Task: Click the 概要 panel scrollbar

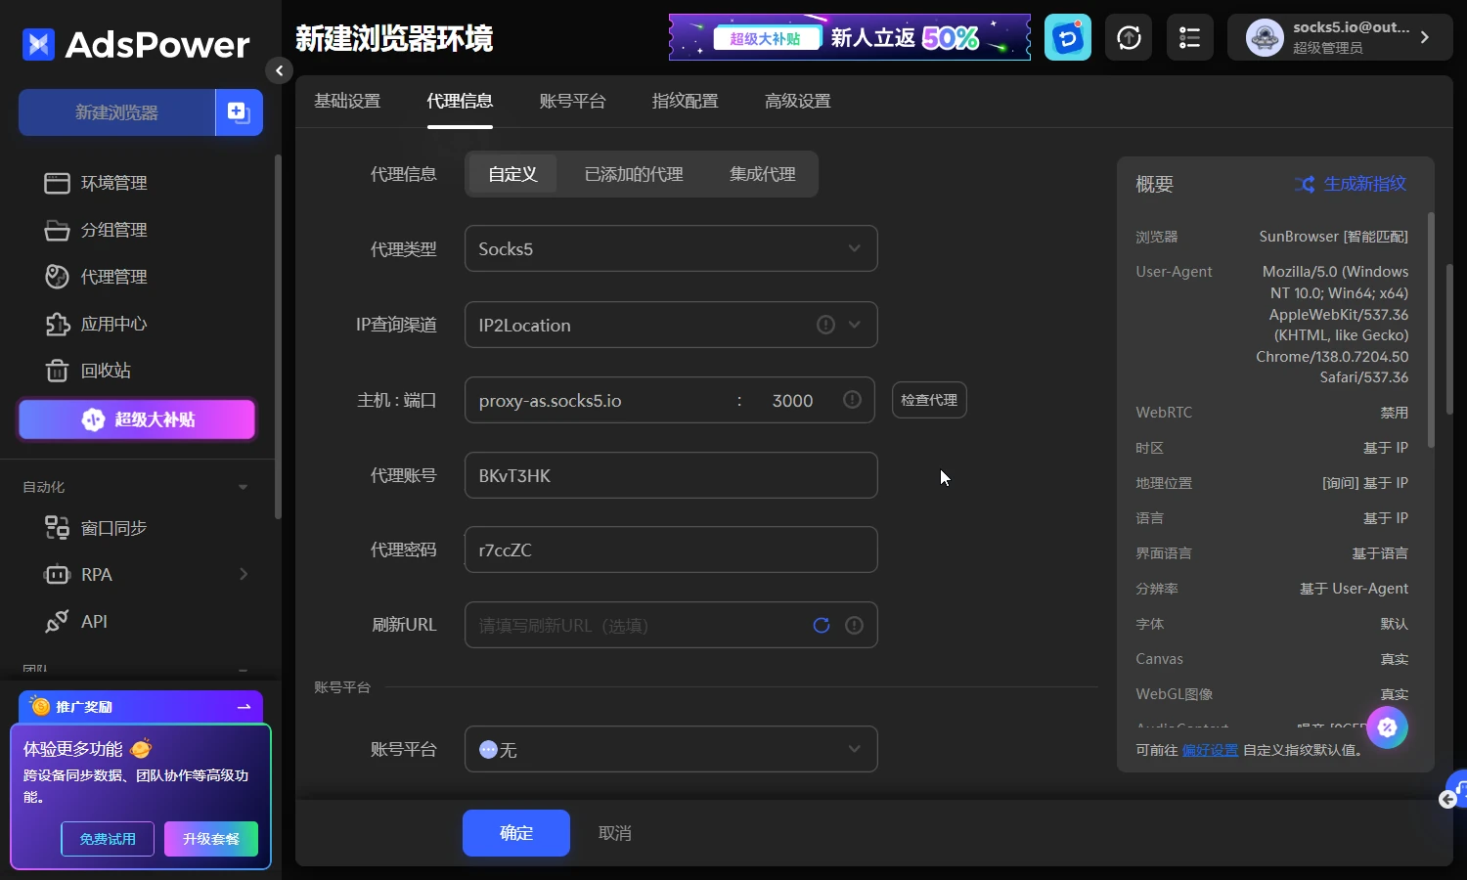Action: point(1431,330)
